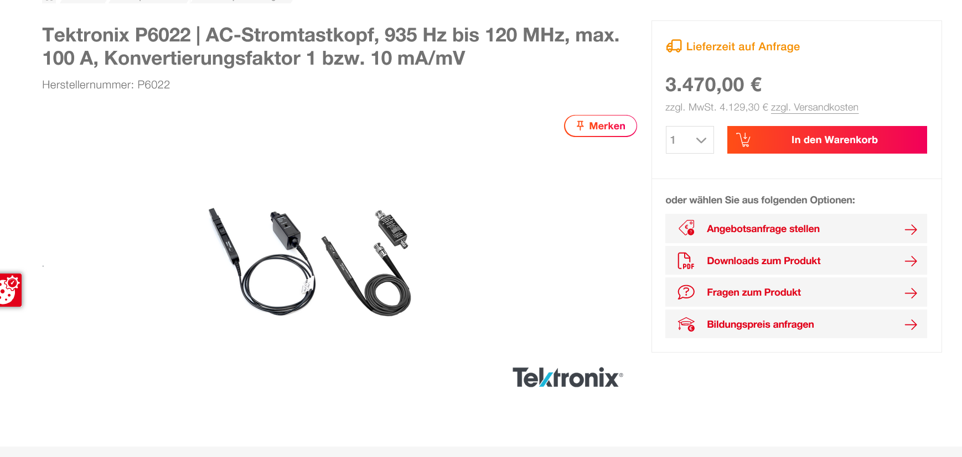Add product with In den Warenkorb
Image resolution: width=962 pixels, height=457 pixels.
coord(827,140)
